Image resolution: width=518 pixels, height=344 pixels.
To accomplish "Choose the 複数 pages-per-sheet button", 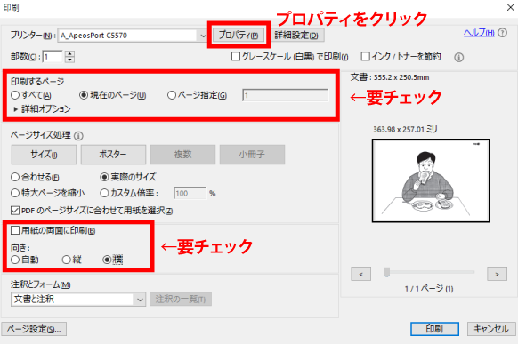I will 182,155.
